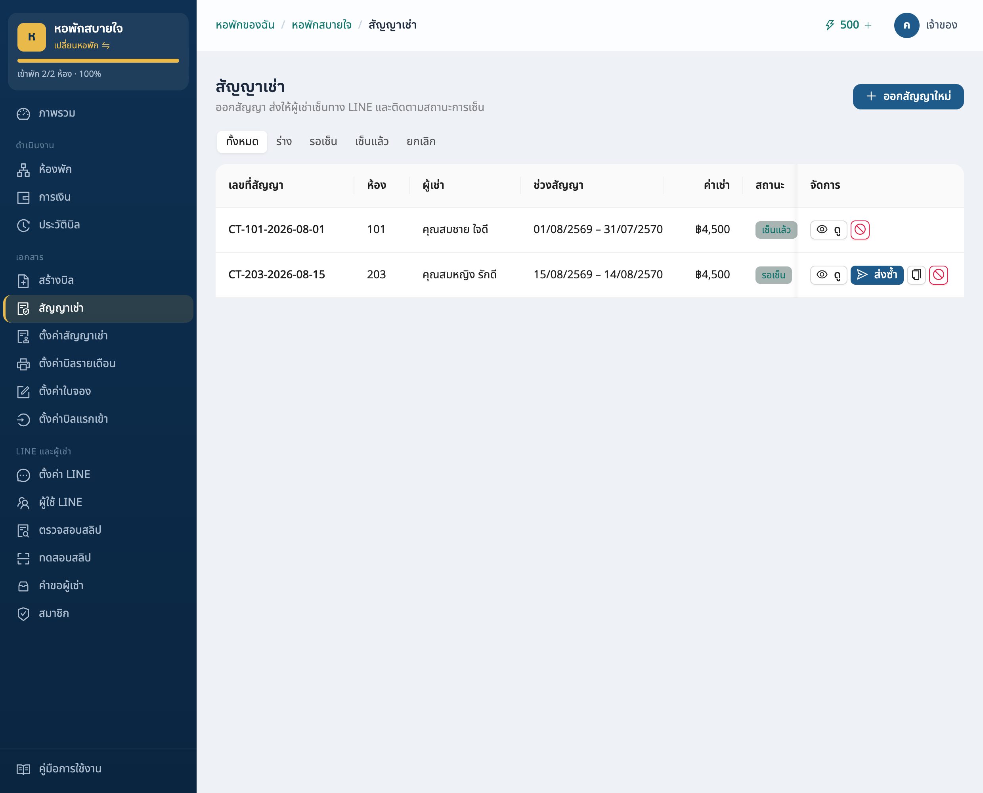Switch to the ยกเลิก tab

click(x=421, y=142)
